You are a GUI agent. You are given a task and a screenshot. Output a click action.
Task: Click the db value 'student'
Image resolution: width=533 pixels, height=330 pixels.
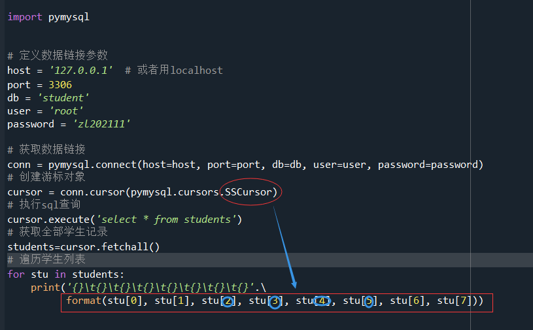[x=63, y=98]
